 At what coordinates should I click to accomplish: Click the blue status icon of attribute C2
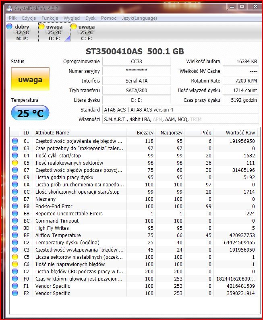click(x=15, y=242)
